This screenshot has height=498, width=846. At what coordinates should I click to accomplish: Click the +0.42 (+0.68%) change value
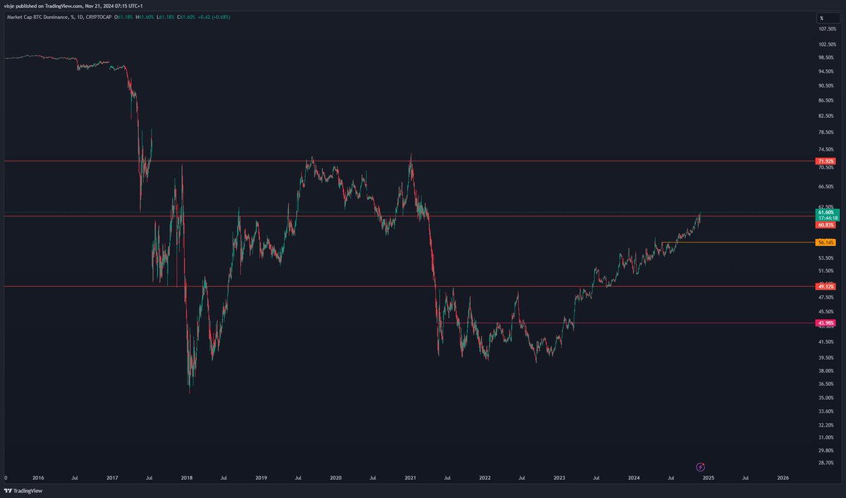(214, 16)
